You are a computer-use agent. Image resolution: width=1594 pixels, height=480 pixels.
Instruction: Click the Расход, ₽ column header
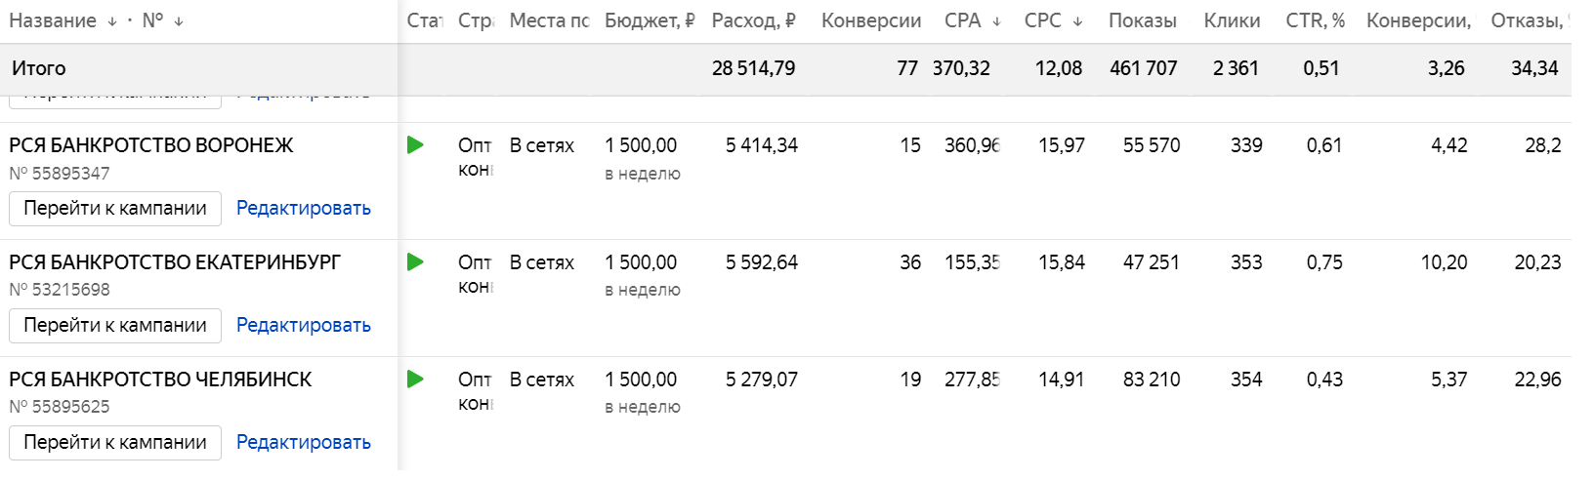point(754,20)
